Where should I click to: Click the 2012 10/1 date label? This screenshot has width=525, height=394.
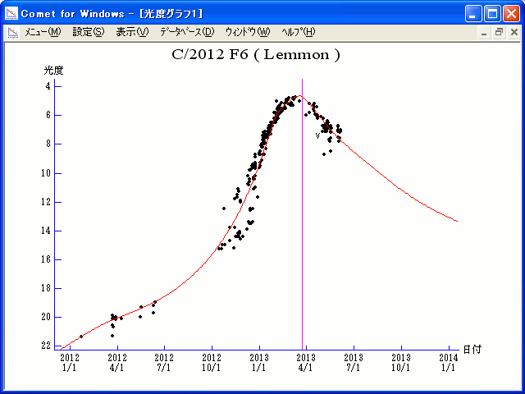click(212, 363)
